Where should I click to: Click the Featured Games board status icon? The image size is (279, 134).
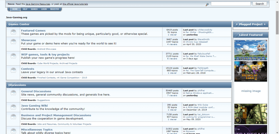pos(13,32)
